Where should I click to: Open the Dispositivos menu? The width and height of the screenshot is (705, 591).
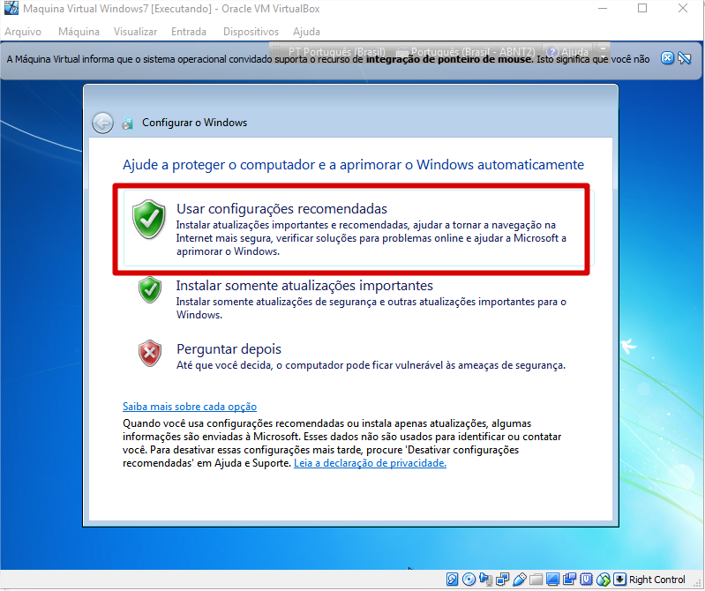click(x=251, y=32)
